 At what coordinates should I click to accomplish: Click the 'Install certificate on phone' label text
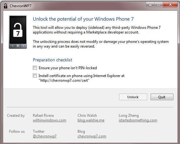(82, 78)
